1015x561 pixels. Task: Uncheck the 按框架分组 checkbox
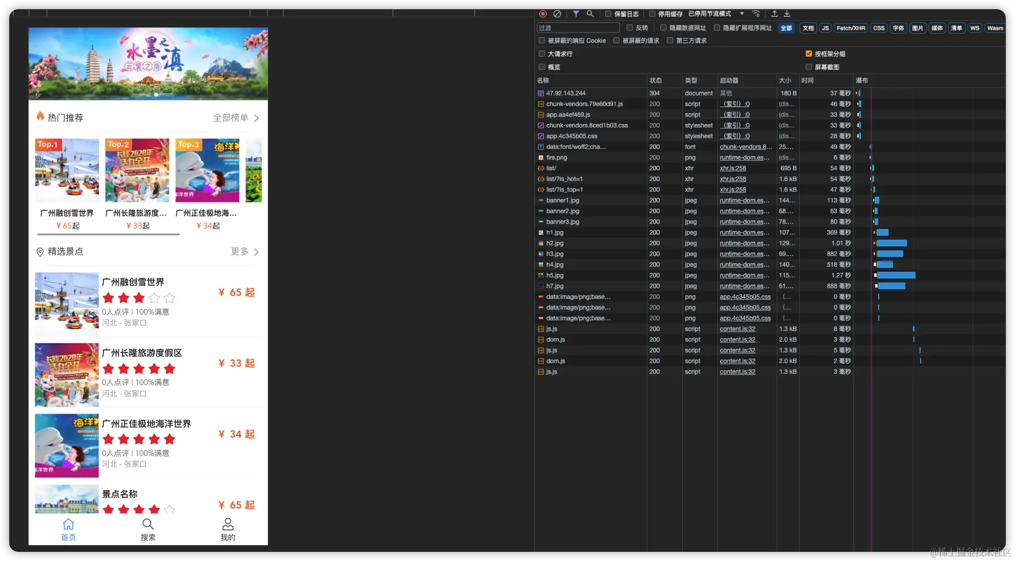coord(808,54)
